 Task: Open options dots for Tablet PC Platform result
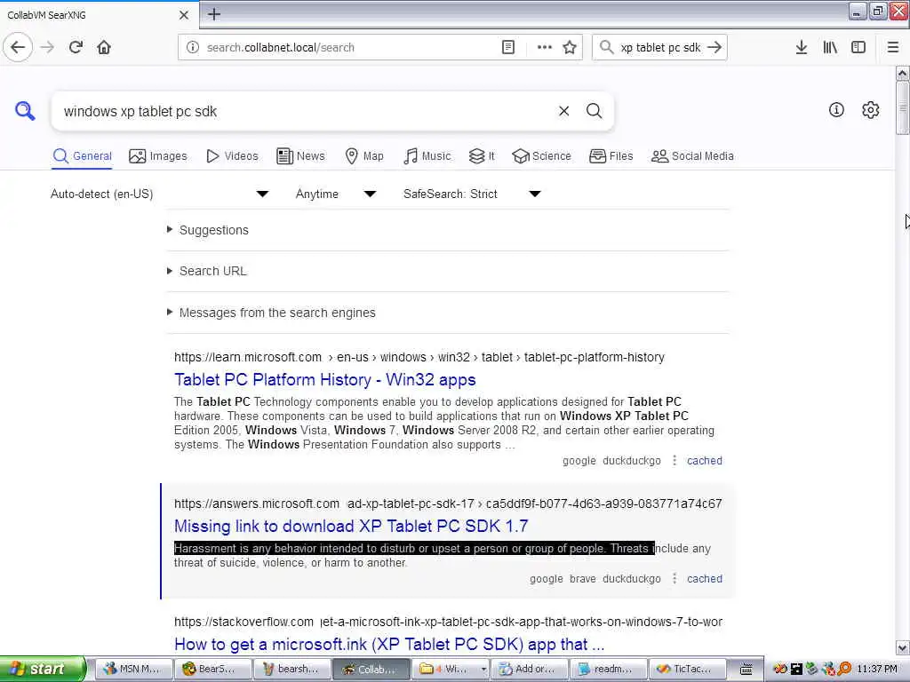coord(675,461)
